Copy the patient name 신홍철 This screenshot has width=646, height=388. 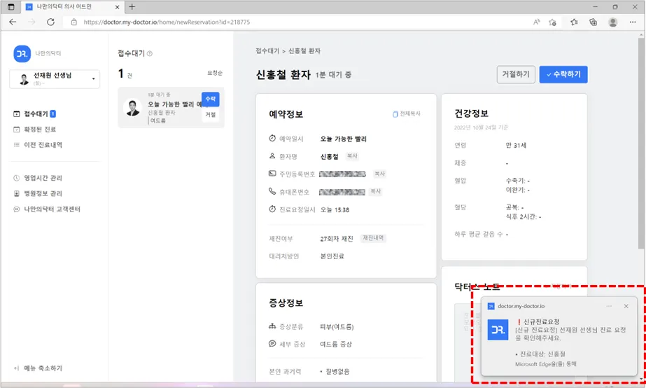[352, 156]
